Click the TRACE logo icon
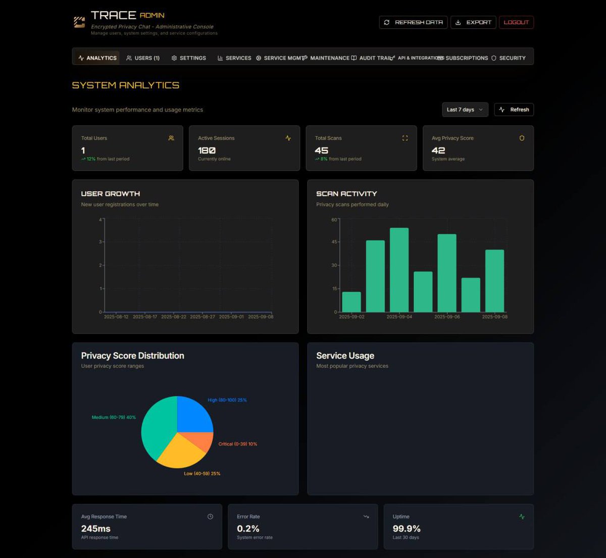 coord(79,22)
